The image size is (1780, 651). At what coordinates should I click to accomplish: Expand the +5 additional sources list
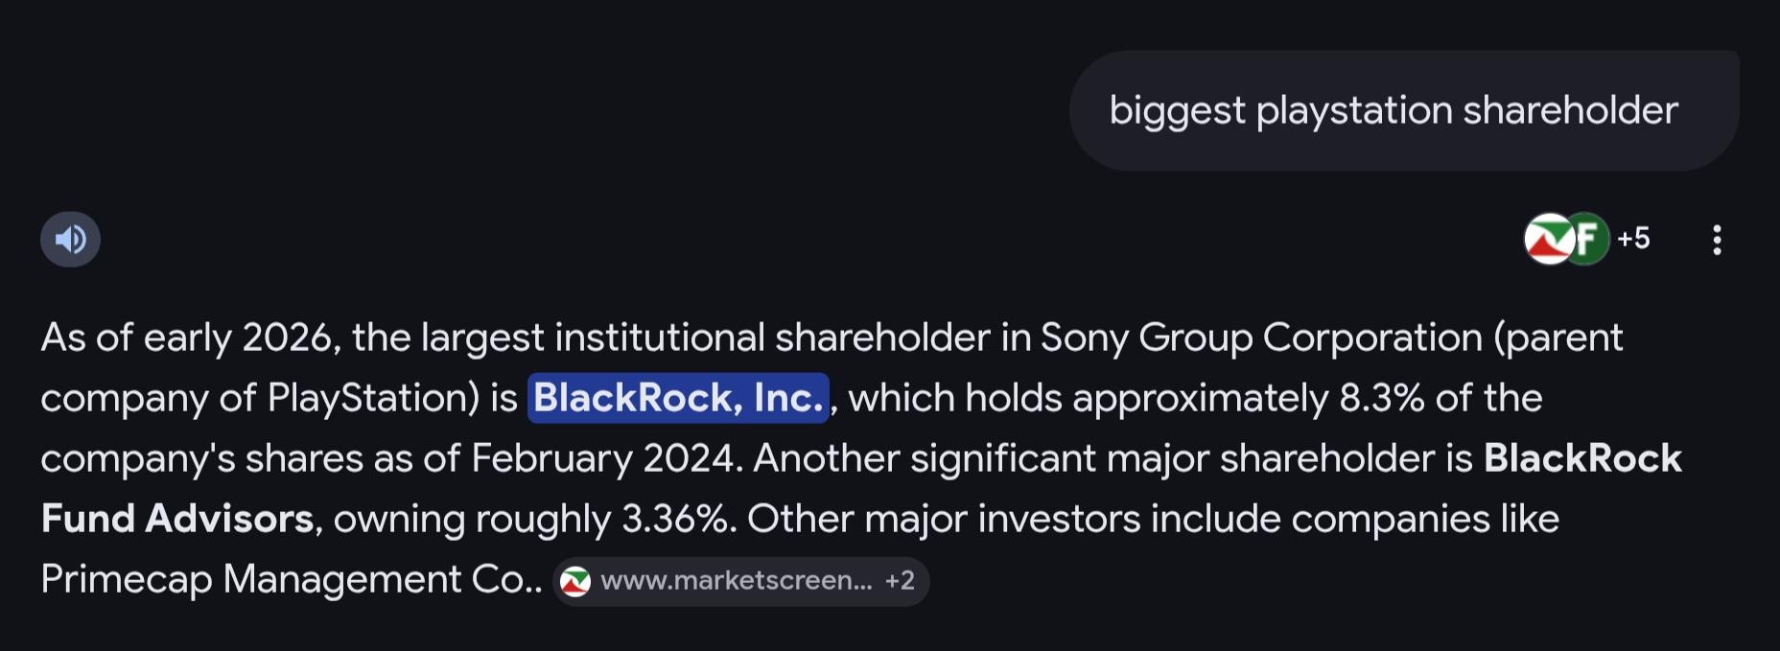1633,239
